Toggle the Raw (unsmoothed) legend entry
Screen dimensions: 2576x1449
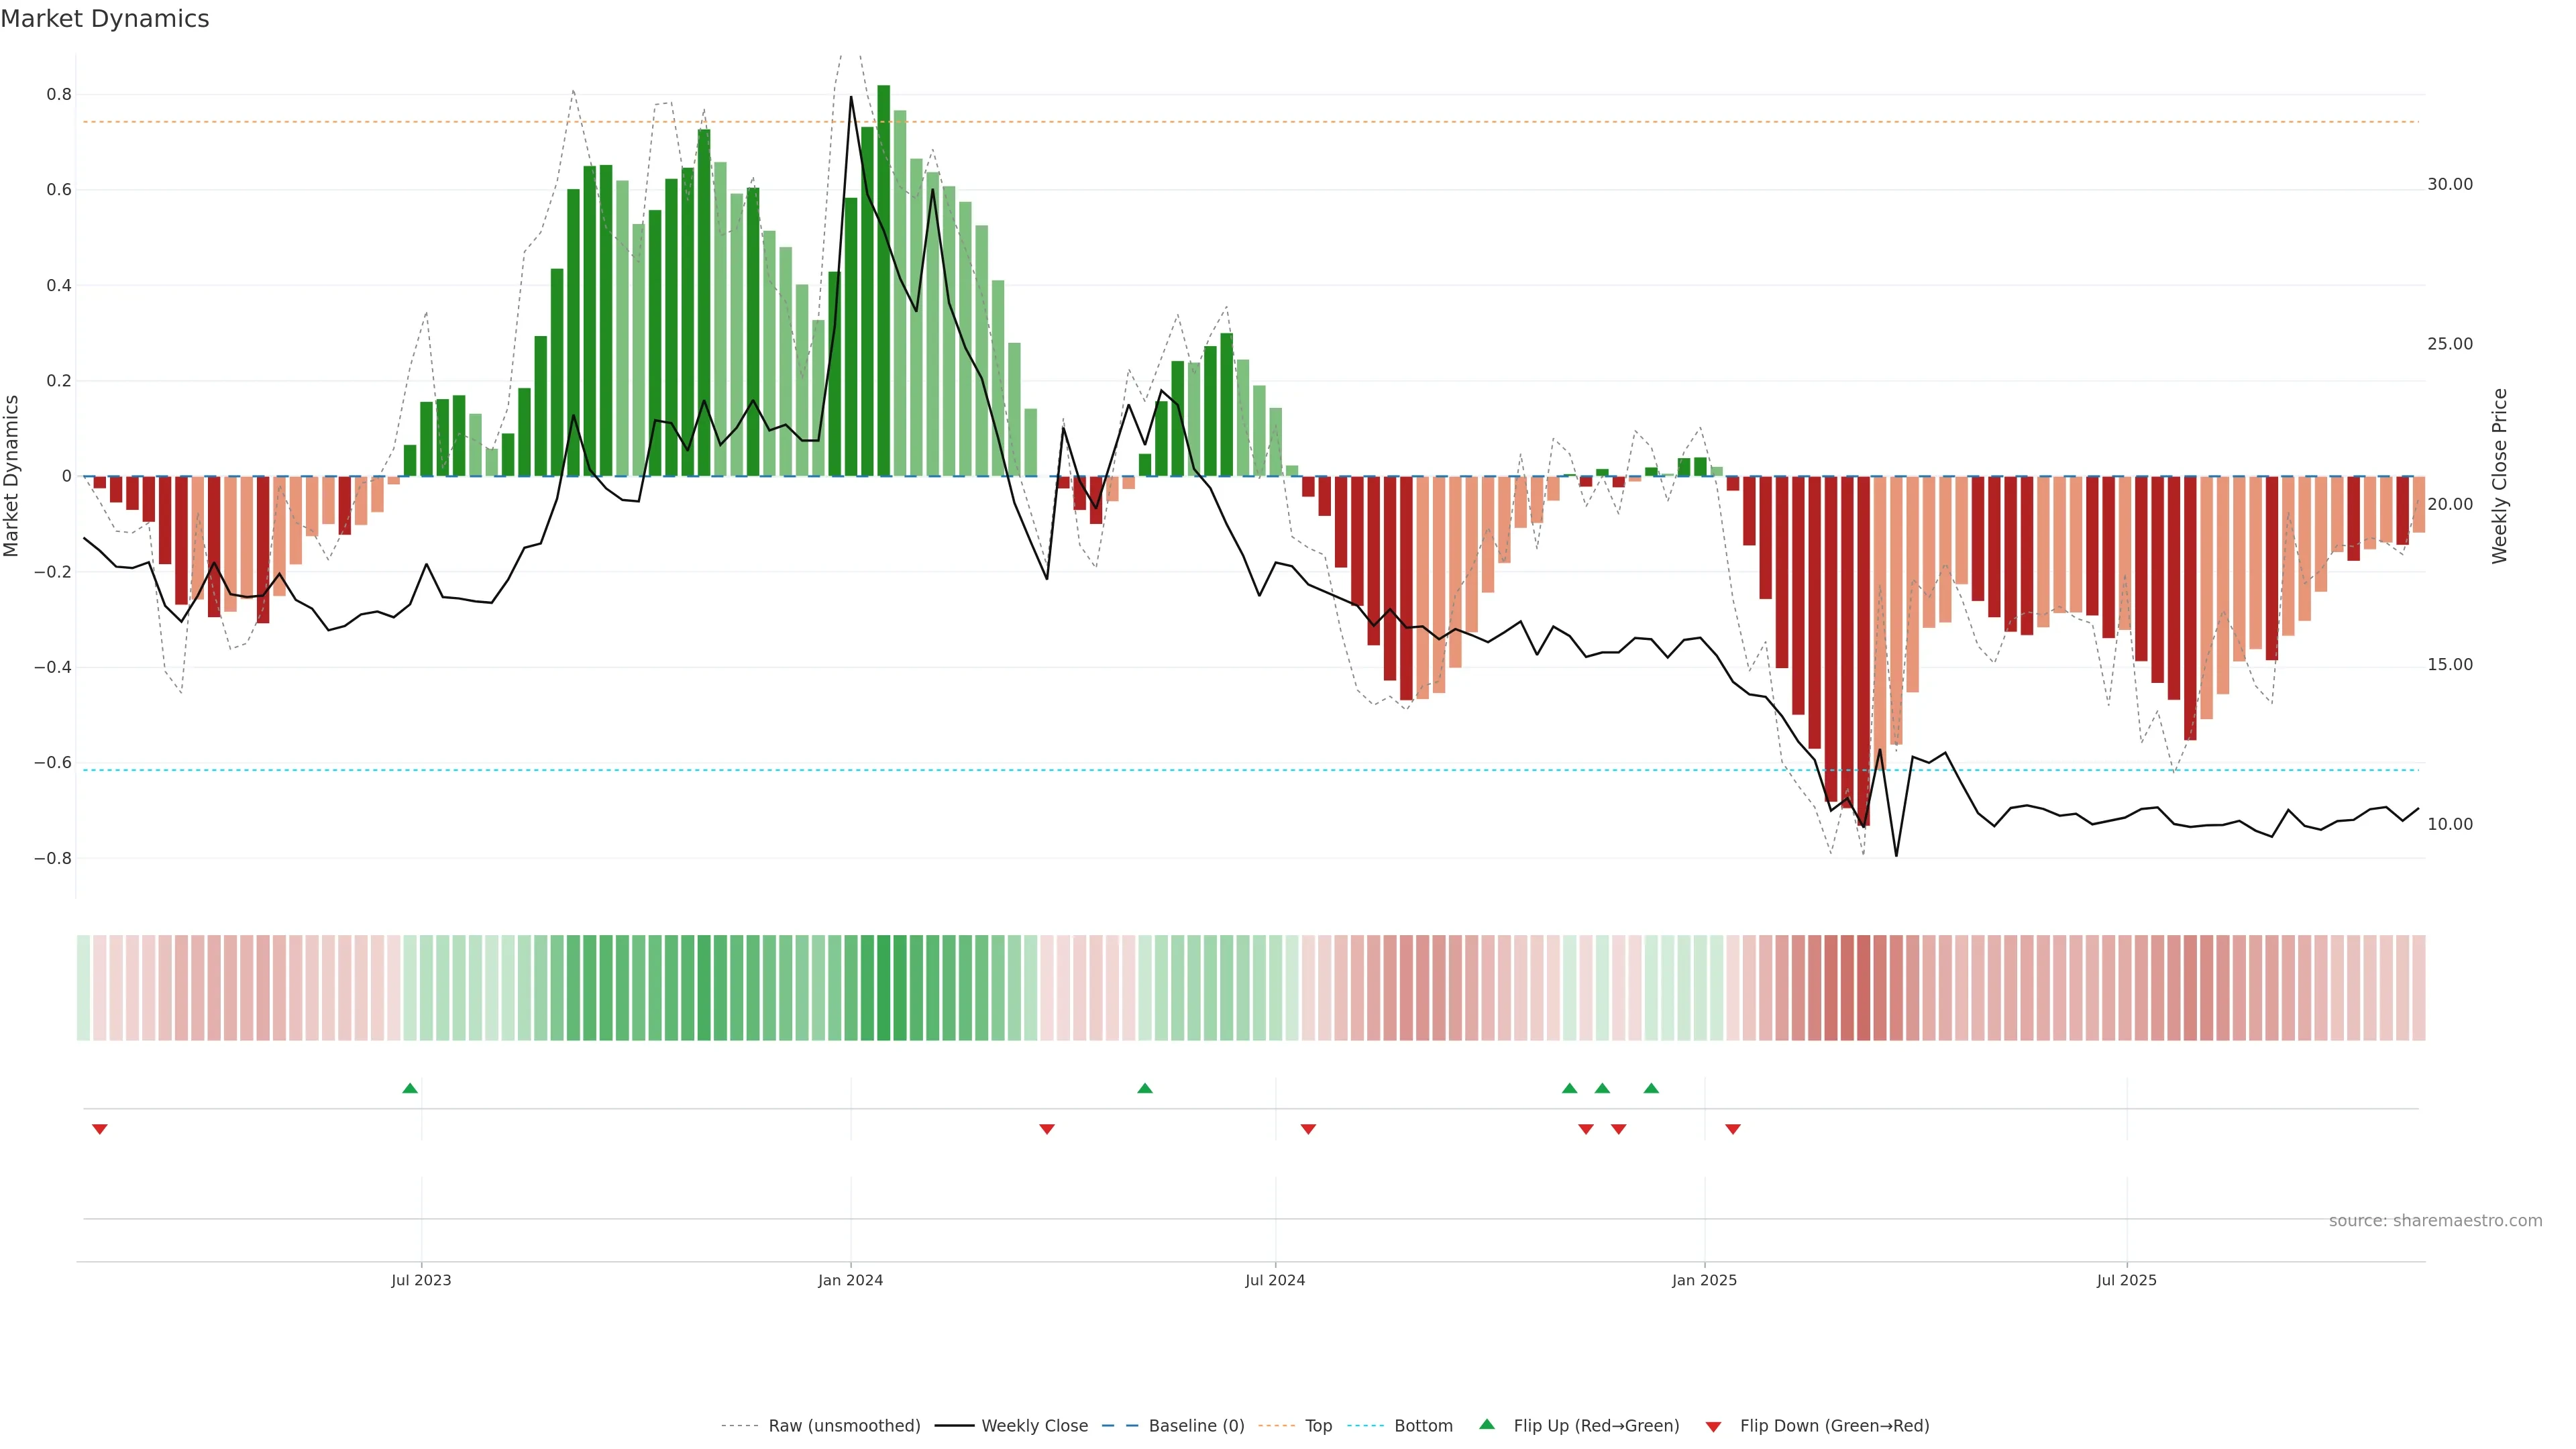[x=844, y=1426]
